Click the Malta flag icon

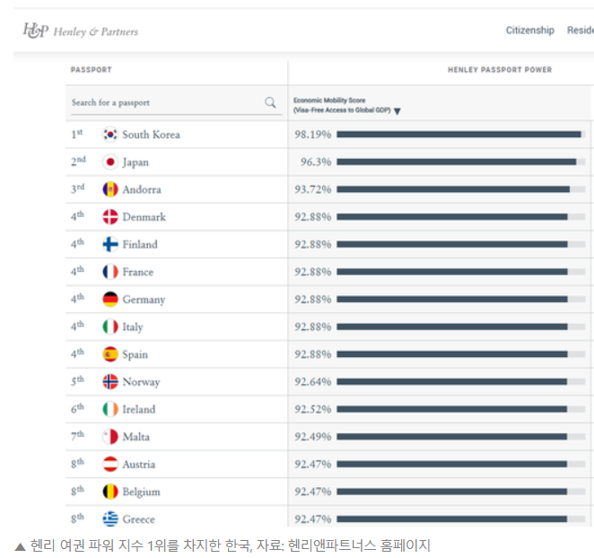point(110,437)
